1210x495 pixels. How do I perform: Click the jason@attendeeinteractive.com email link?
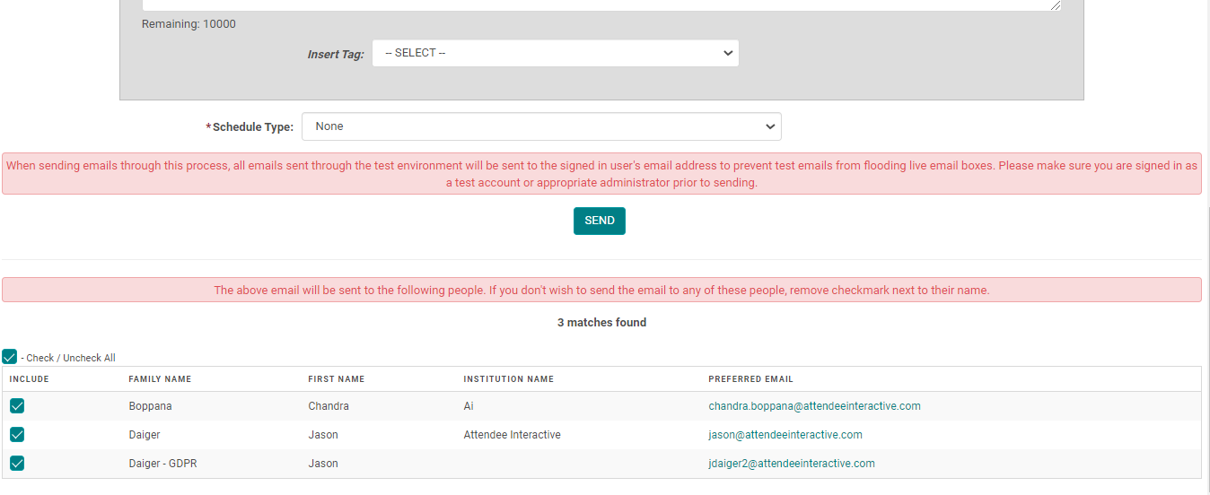tap(785, 435)
